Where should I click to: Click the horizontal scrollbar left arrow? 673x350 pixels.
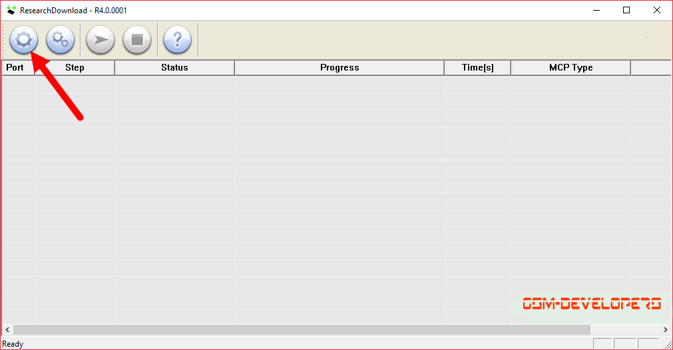coord(7,330)
